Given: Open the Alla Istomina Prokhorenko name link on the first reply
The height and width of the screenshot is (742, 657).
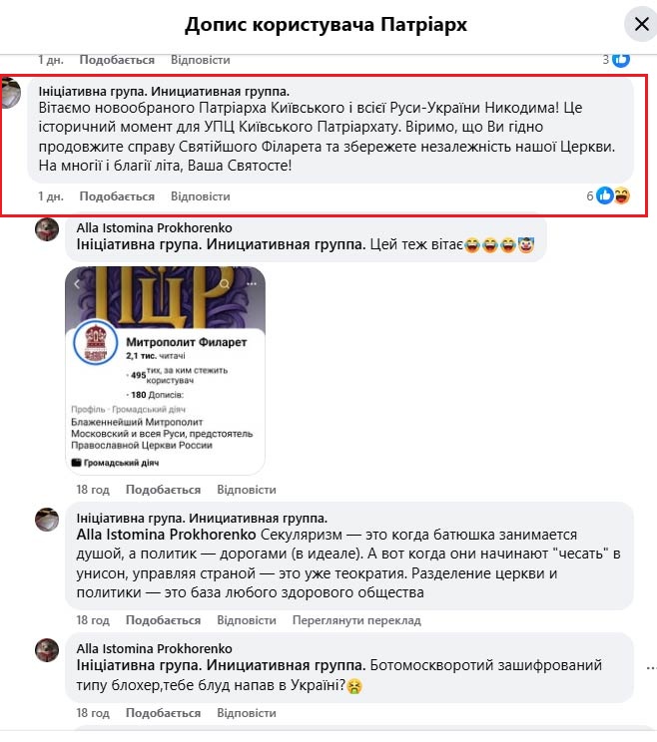Looking at the screenshot, I should 155,228.
